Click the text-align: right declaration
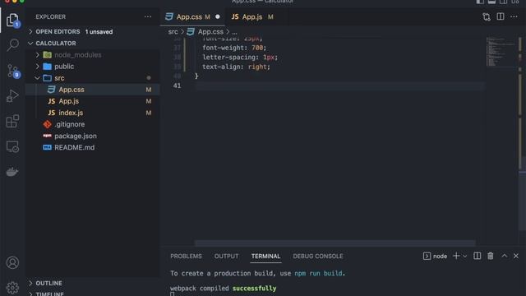The width and height of the screenshot is (526, 296). tap(236, 67)
